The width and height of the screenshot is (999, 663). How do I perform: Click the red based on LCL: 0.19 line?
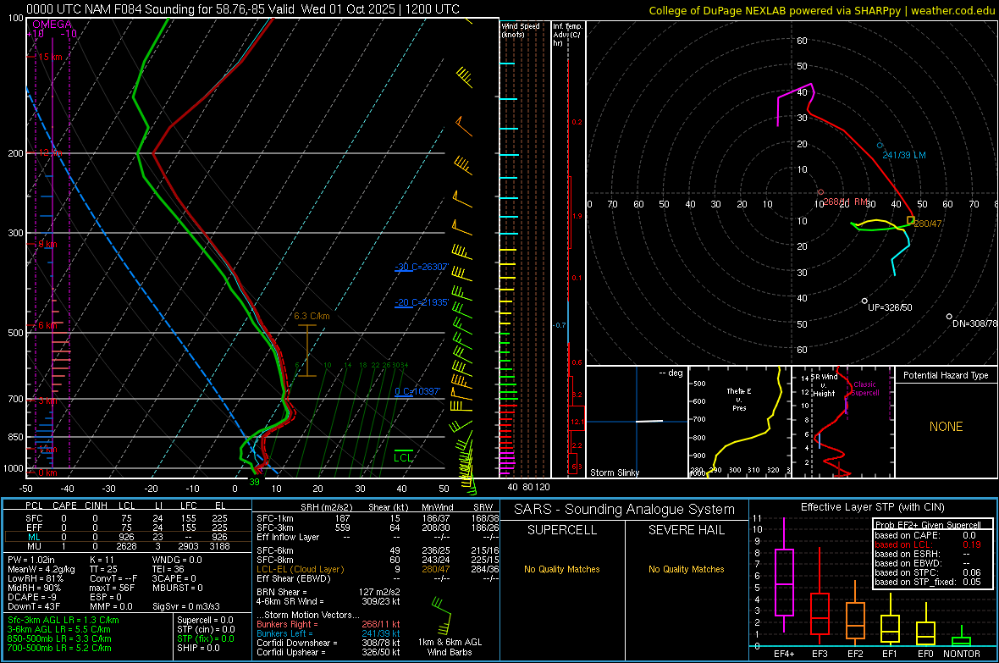click(928, 544)
